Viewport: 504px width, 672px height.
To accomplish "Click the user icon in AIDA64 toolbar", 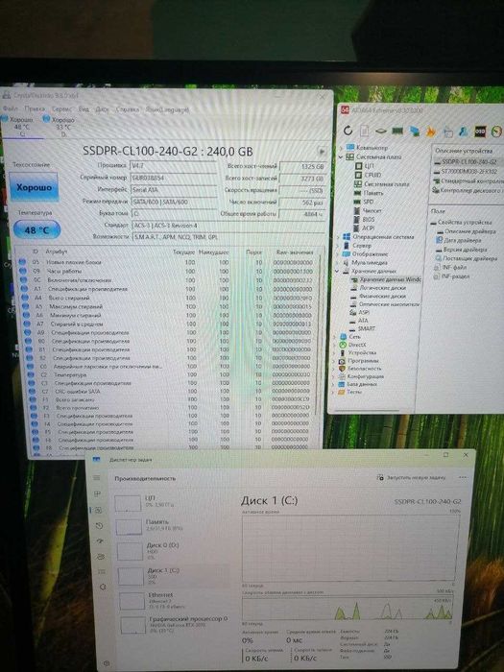I will [x=464, y=132].
